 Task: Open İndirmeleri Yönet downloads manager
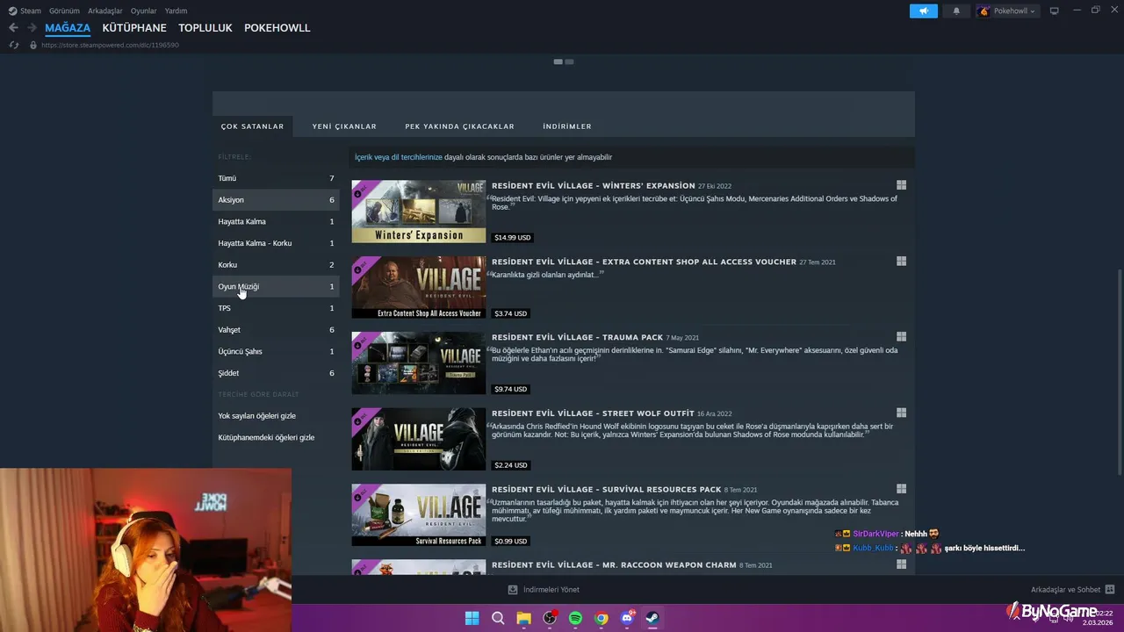tap(544, 590)
